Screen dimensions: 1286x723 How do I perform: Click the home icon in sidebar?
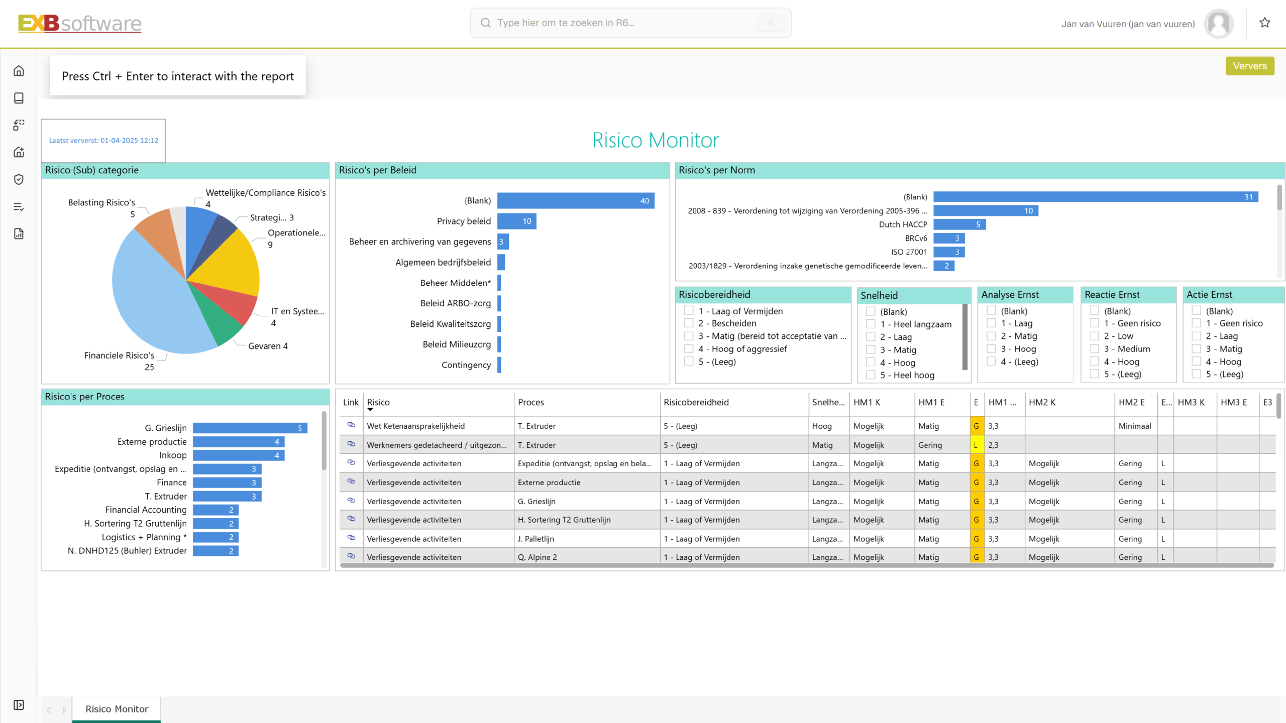[x=19, y=71]
